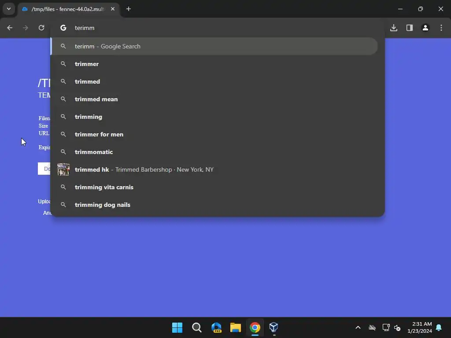
Task: Open Windows taskbar search
Action: 197,327
